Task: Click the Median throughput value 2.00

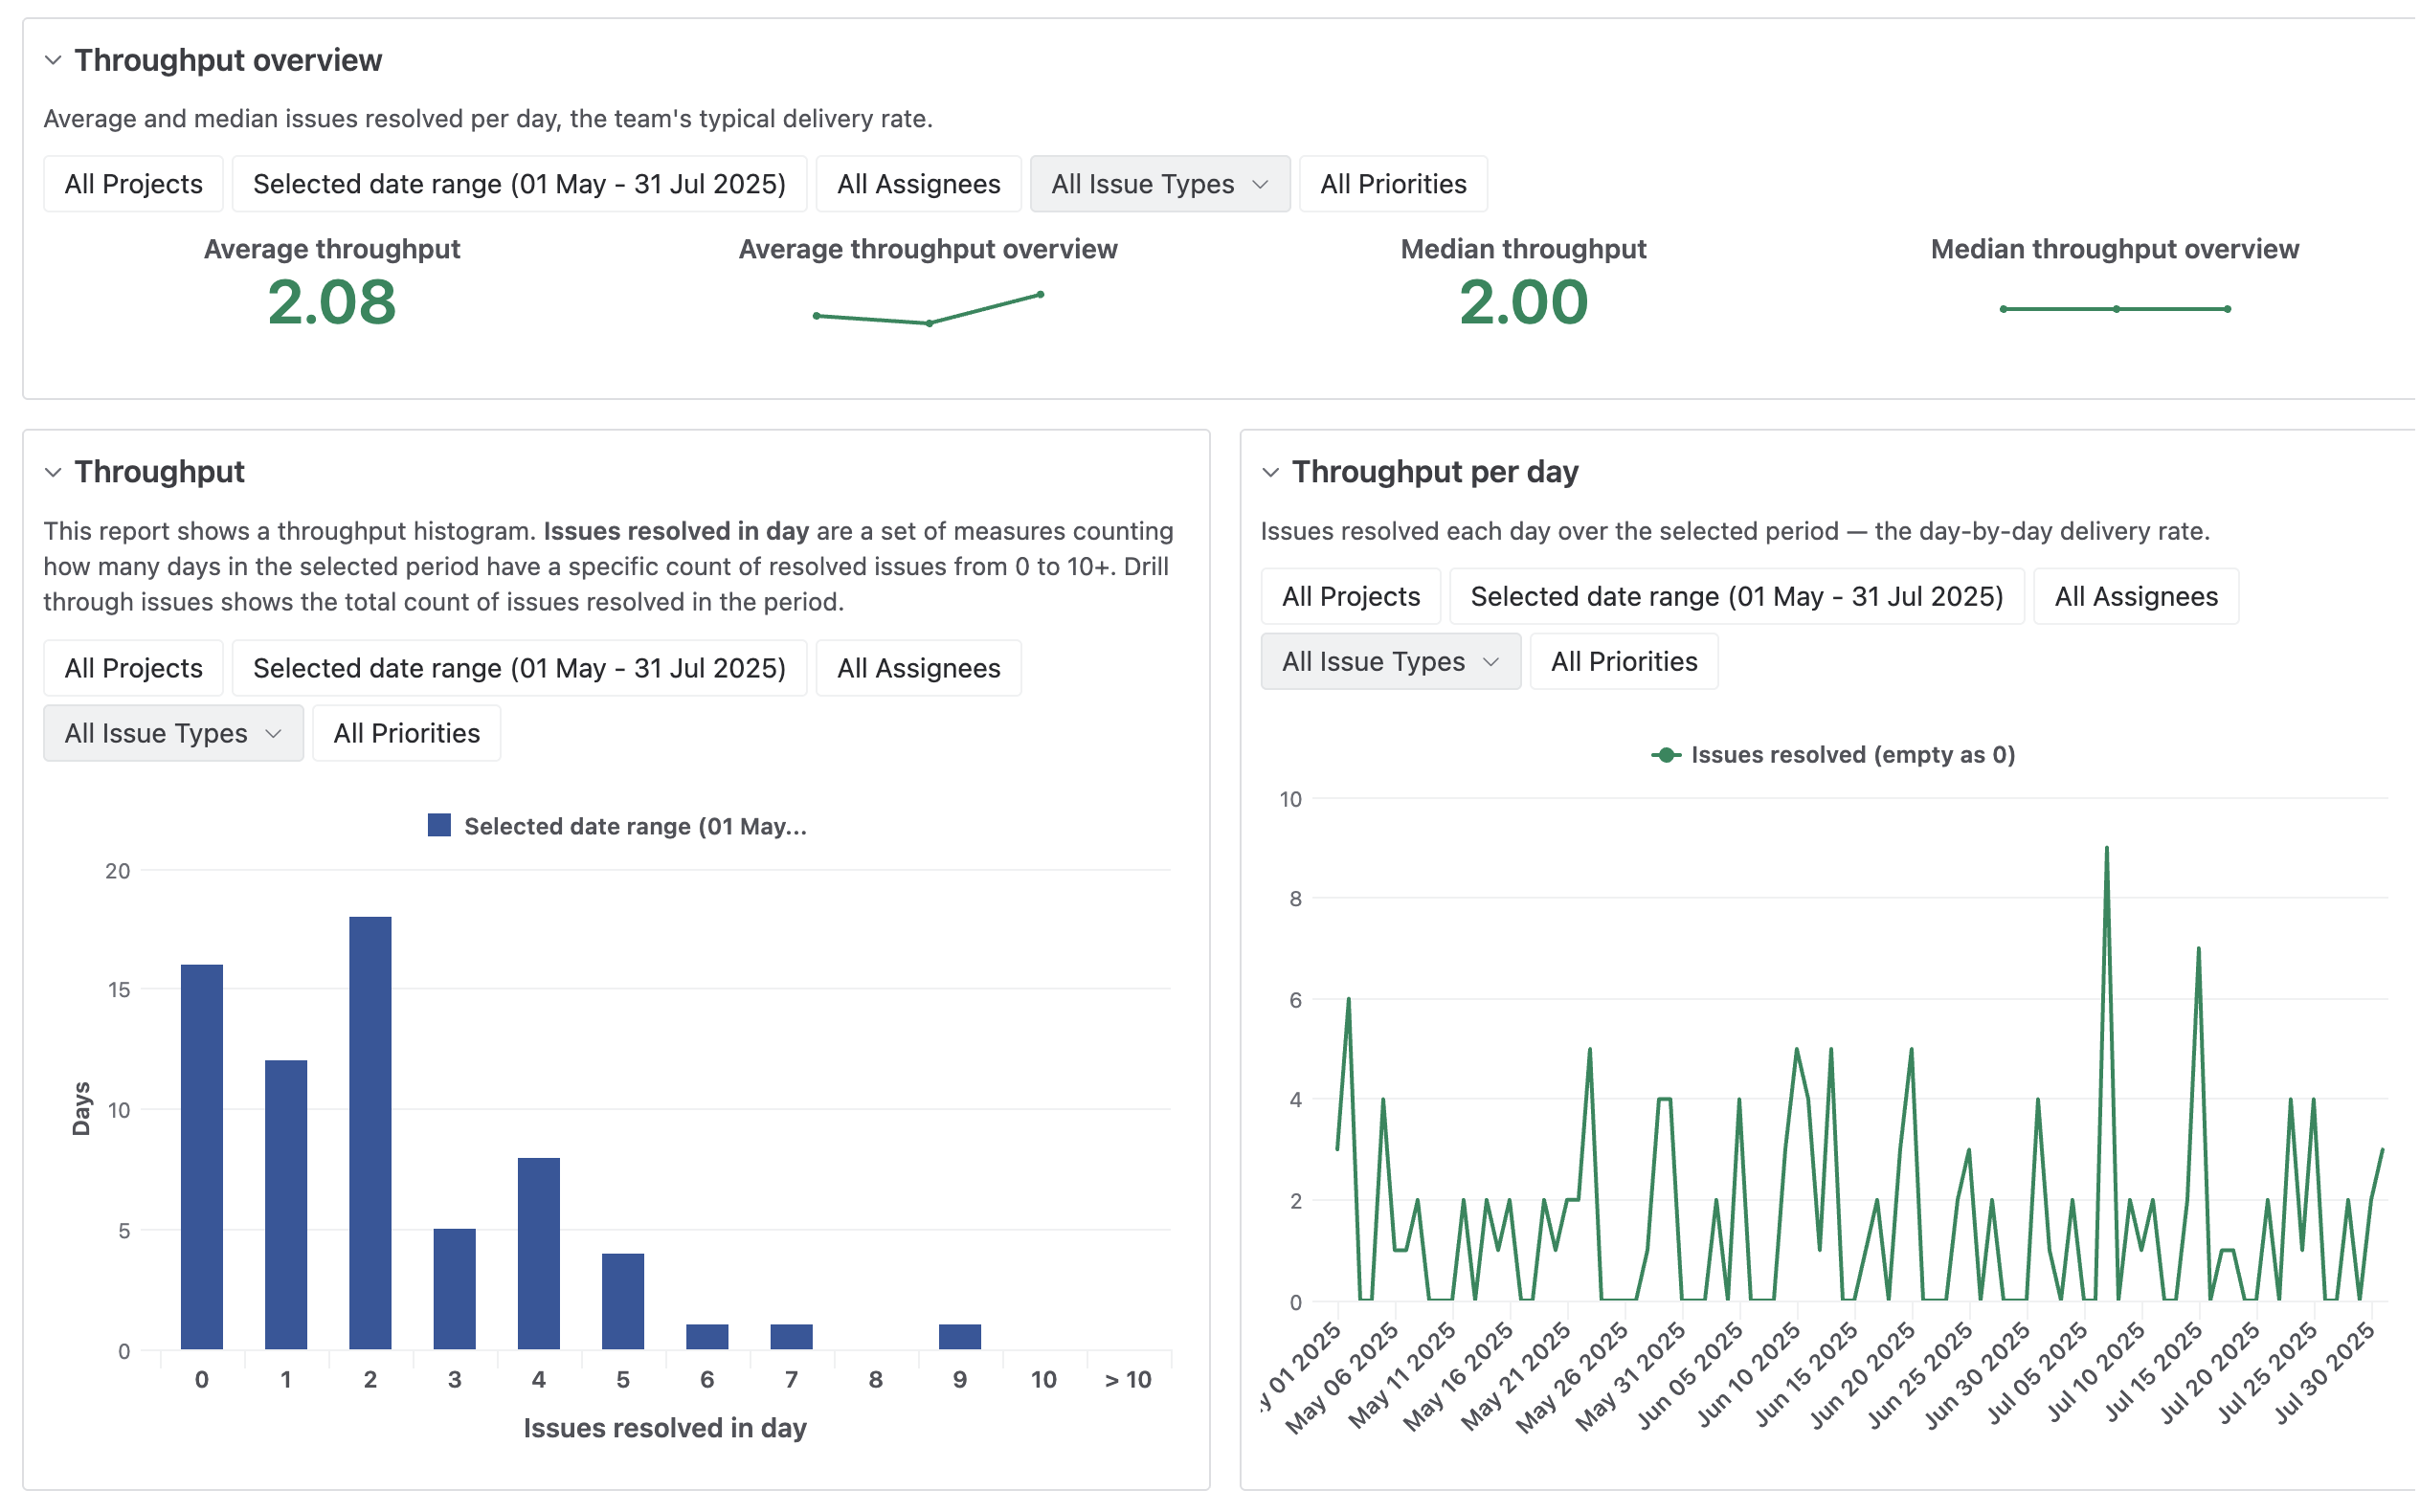Action: coord(1523,302)
